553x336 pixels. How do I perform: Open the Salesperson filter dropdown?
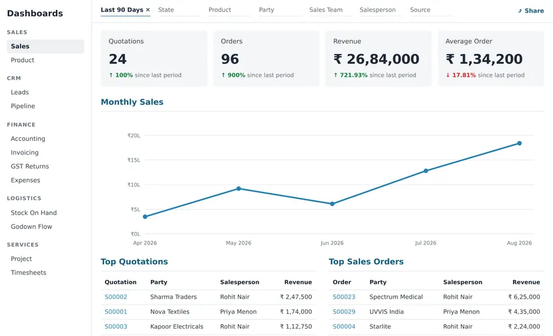[381, 10]
